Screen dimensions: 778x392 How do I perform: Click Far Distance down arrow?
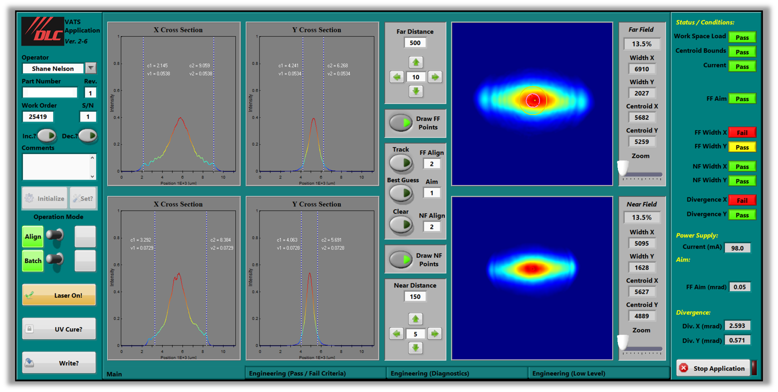click(x=415, y=91)
